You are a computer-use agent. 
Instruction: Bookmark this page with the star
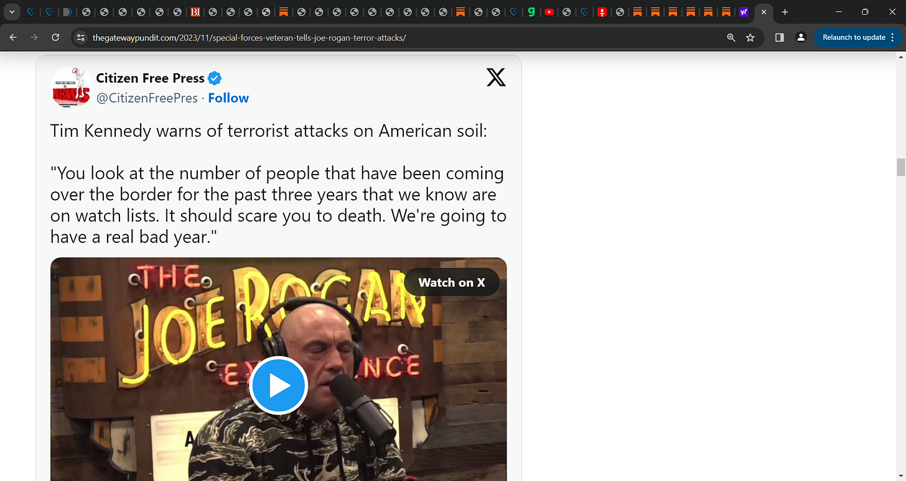750,37
